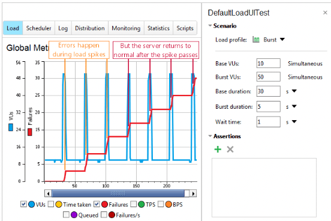
Task: Enable the Time taken checkbox
Action: [x=51, y=204]
